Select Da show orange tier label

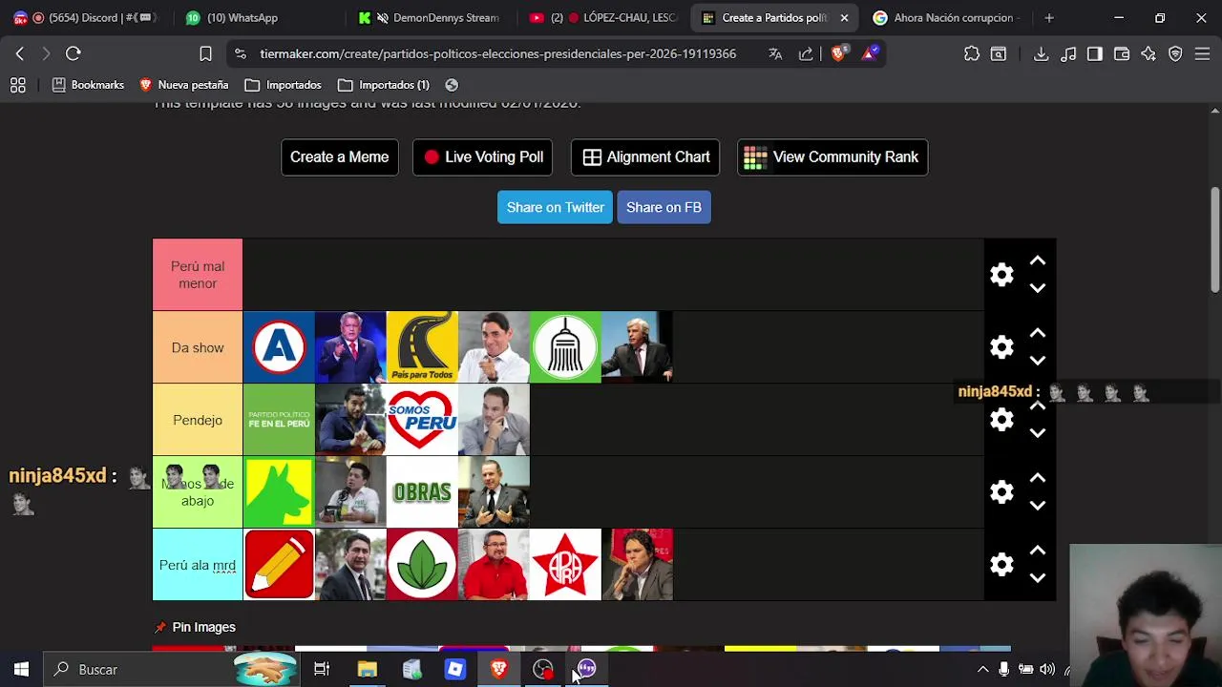[198, 347]
